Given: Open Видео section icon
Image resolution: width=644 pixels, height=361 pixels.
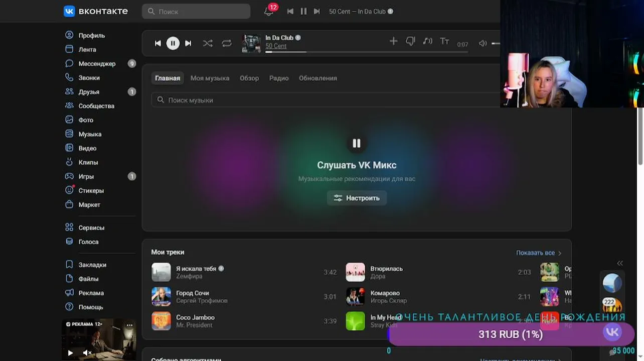Looking at the screenshot, I should [70, 148].
